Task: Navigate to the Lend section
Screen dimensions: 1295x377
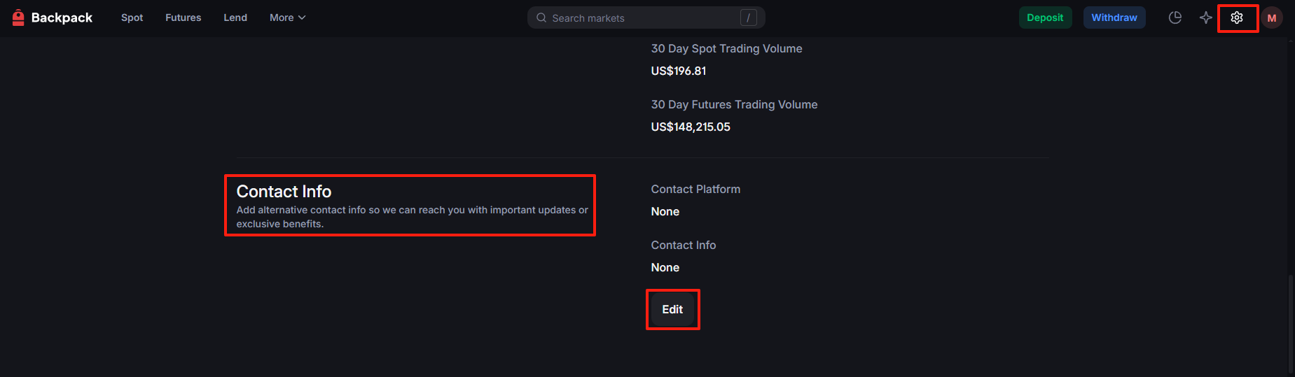Action: point(235,17)
